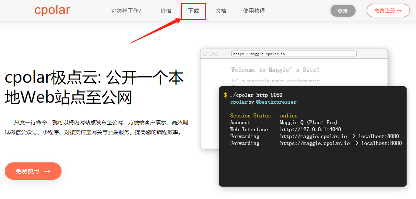The height and width of the screenshot is (199, 416).
Task: Click the 免费注册 button
Action: pos(388,11)
